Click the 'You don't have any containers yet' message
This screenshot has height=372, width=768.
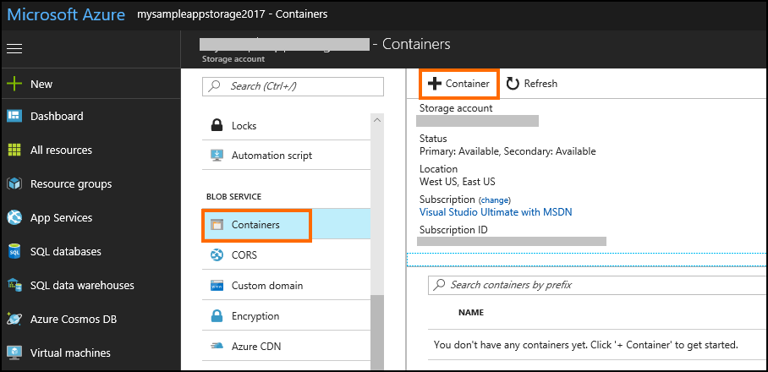586,345
